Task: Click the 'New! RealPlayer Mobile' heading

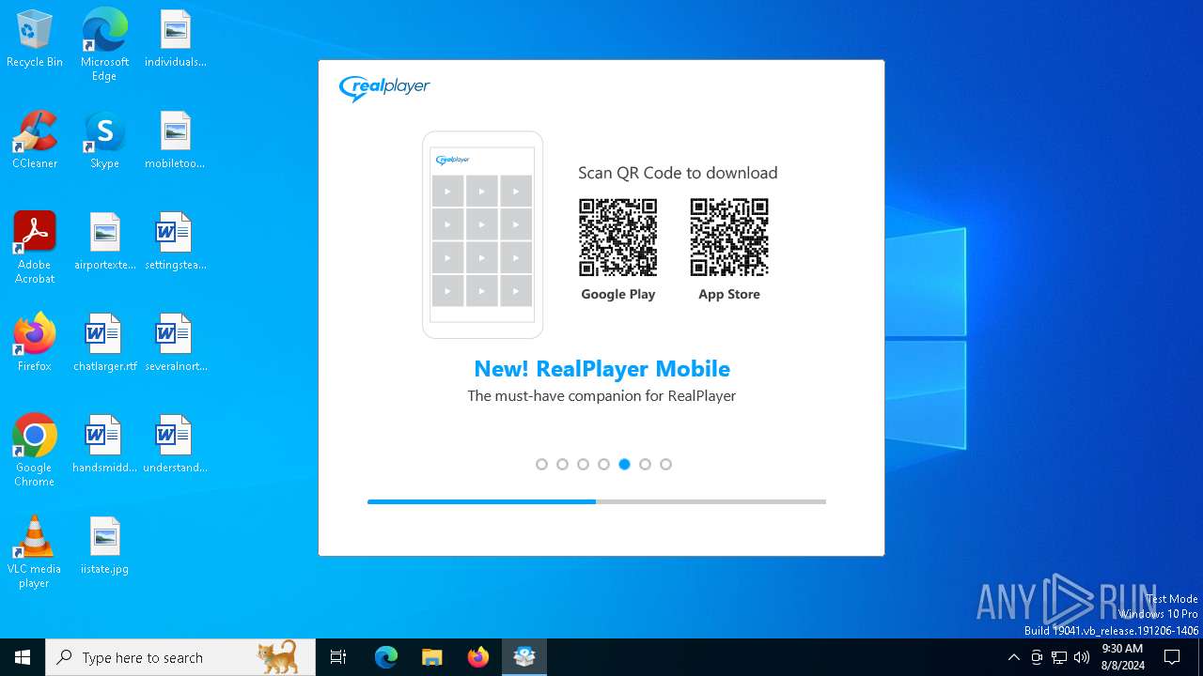Action: 601,368
